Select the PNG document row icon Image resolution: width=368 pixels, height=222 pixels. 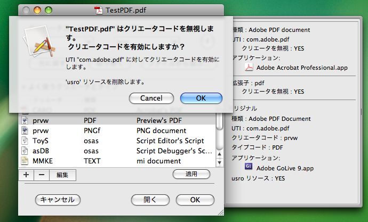point(25,130)
